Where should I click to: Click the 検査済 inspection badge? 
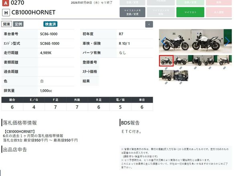tap(50, 24)
